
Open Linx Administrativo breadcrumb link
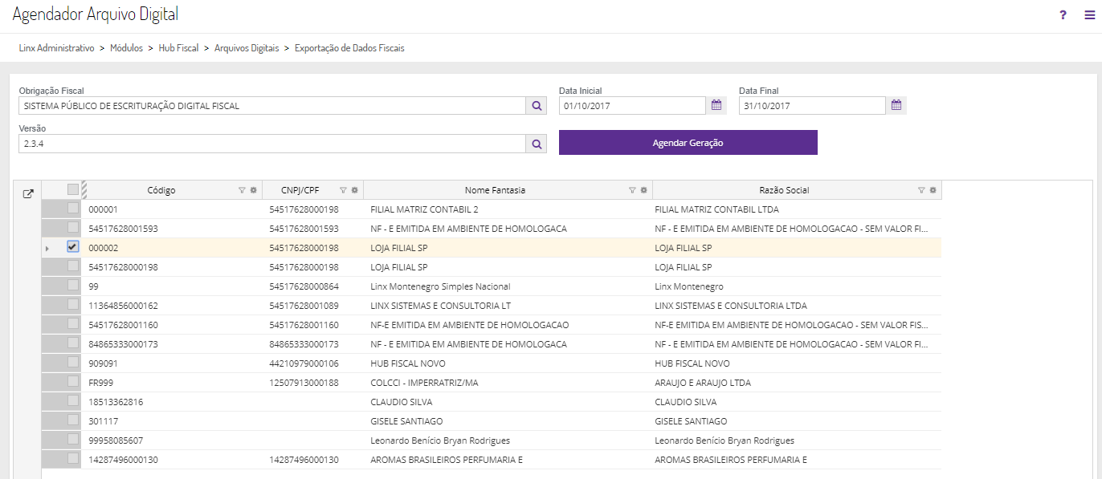pyautogui.click(x=57, y=48)
